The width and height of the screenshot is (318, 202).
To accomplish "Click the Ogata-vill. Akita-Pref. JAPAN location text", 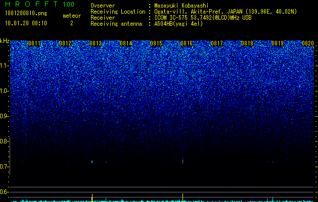I will 225,12.
